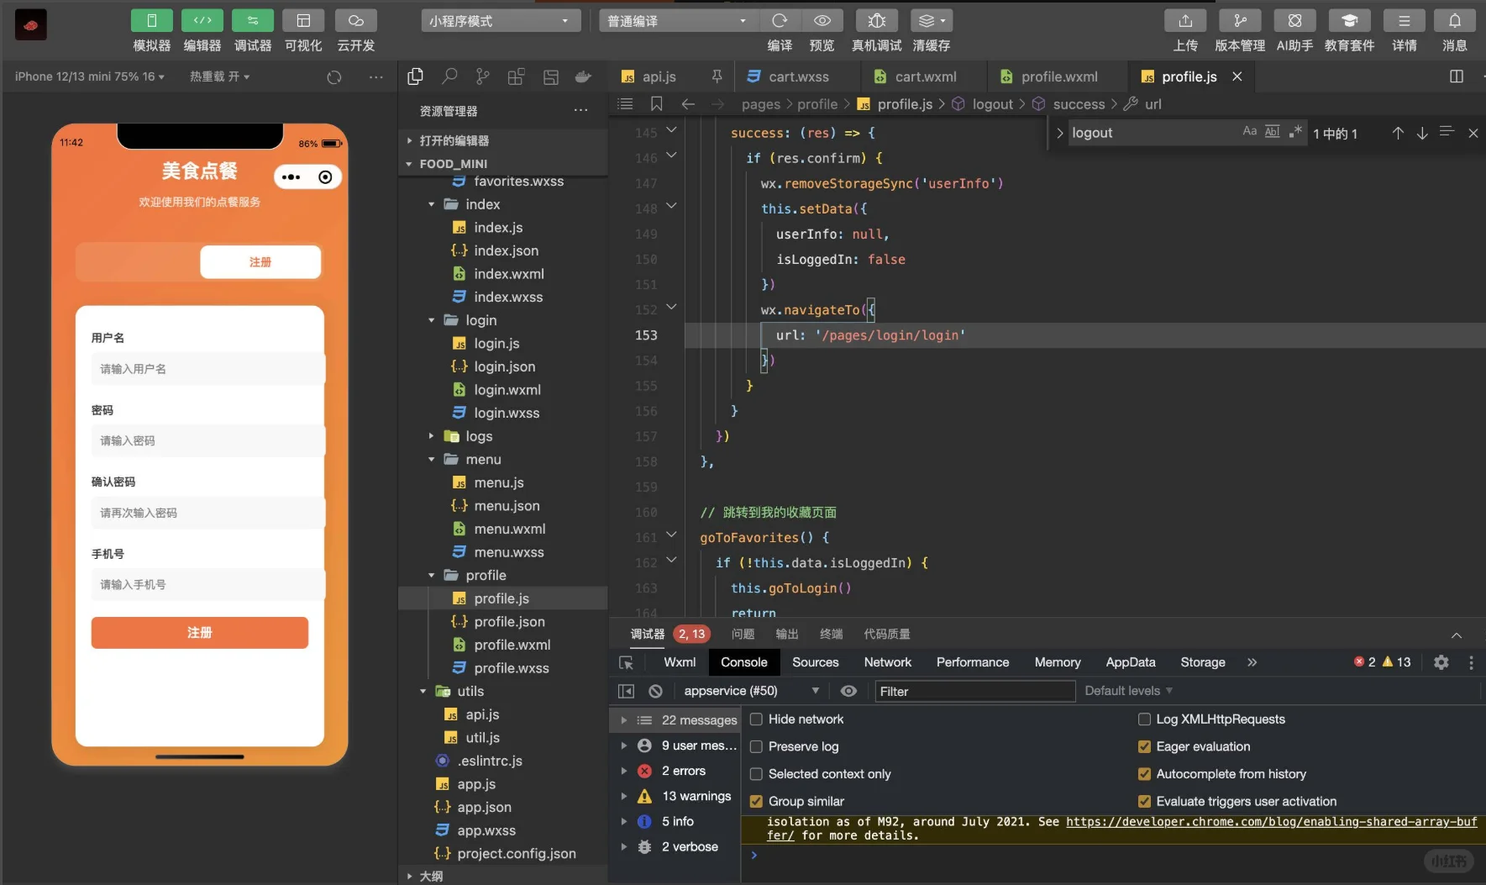
Task: Click the console Filter input field
Action: (x=974, y=691)
